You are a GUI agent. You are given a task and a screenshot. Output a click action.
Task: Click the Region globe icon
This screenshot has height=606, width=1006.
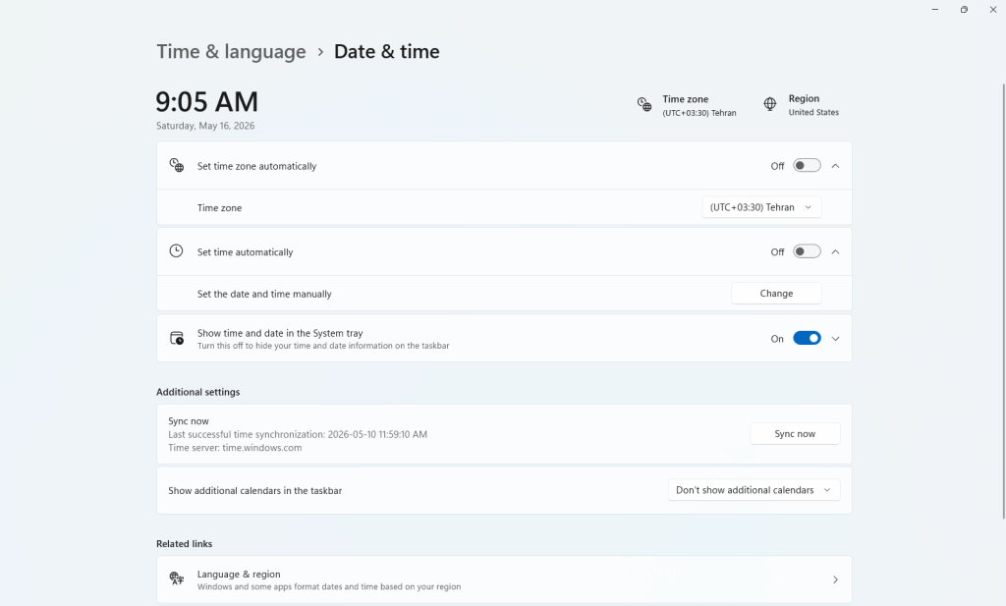pos(770,104)
